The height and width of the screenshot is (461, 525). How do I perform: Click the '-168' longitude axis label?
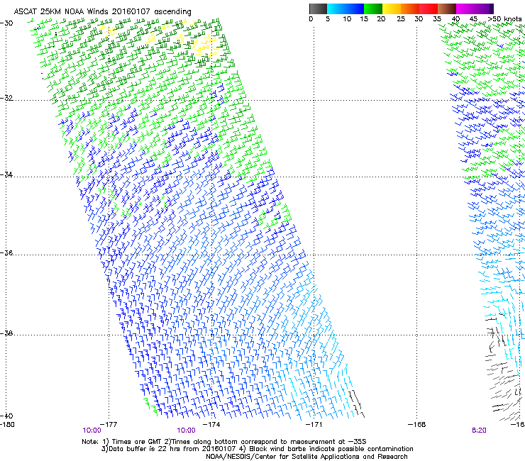[x=417, y=425]
